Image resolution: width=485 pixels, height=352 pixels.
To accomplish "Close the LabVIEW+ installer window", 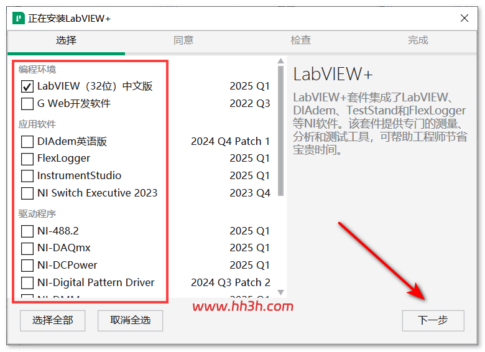I will [x=464, y=18].
